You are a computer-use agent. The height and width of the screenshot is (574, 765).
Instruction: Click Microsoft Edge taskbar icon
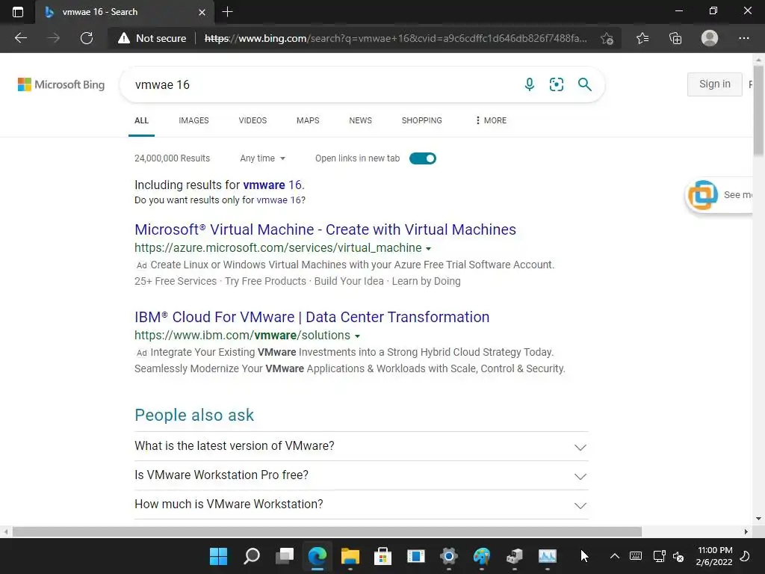[x=318, y=556]
